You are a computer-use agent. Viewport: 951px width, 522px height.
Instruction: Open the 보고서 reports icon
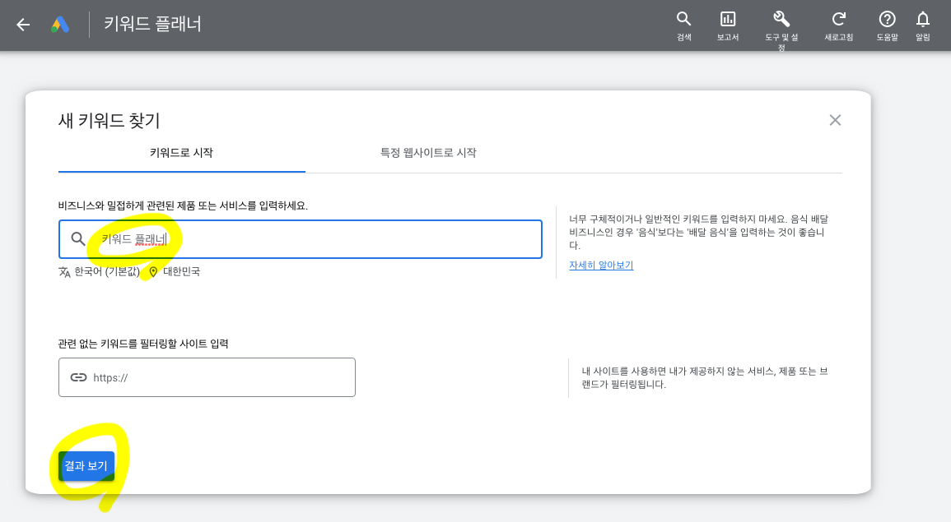[728, 26]
